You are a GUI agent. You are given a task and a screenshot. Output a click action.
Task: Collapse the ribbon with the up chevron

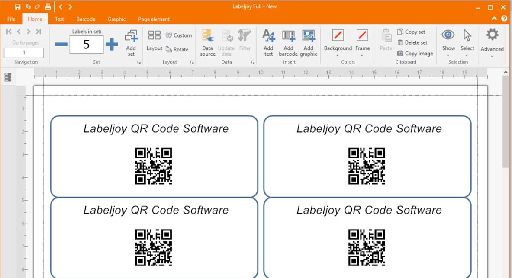tap(494, 19)
